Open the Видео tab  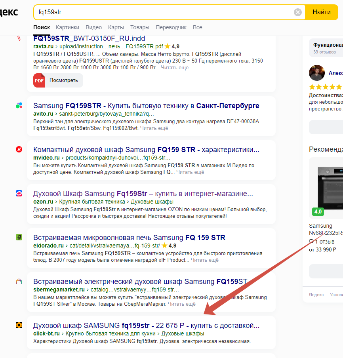point(93,27)
